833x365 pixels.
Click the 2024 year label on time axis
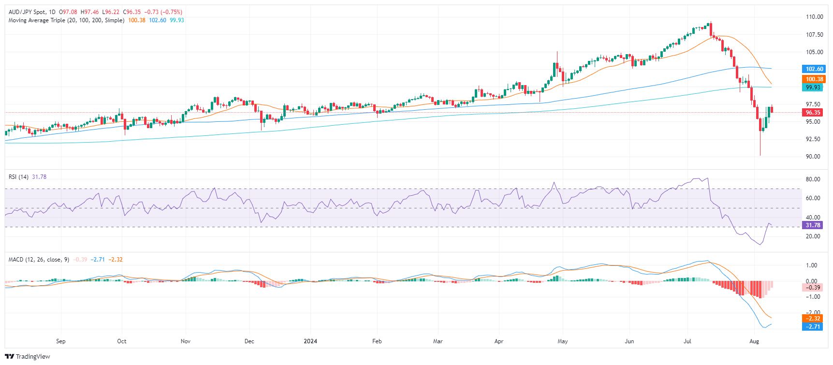point(310,341)
